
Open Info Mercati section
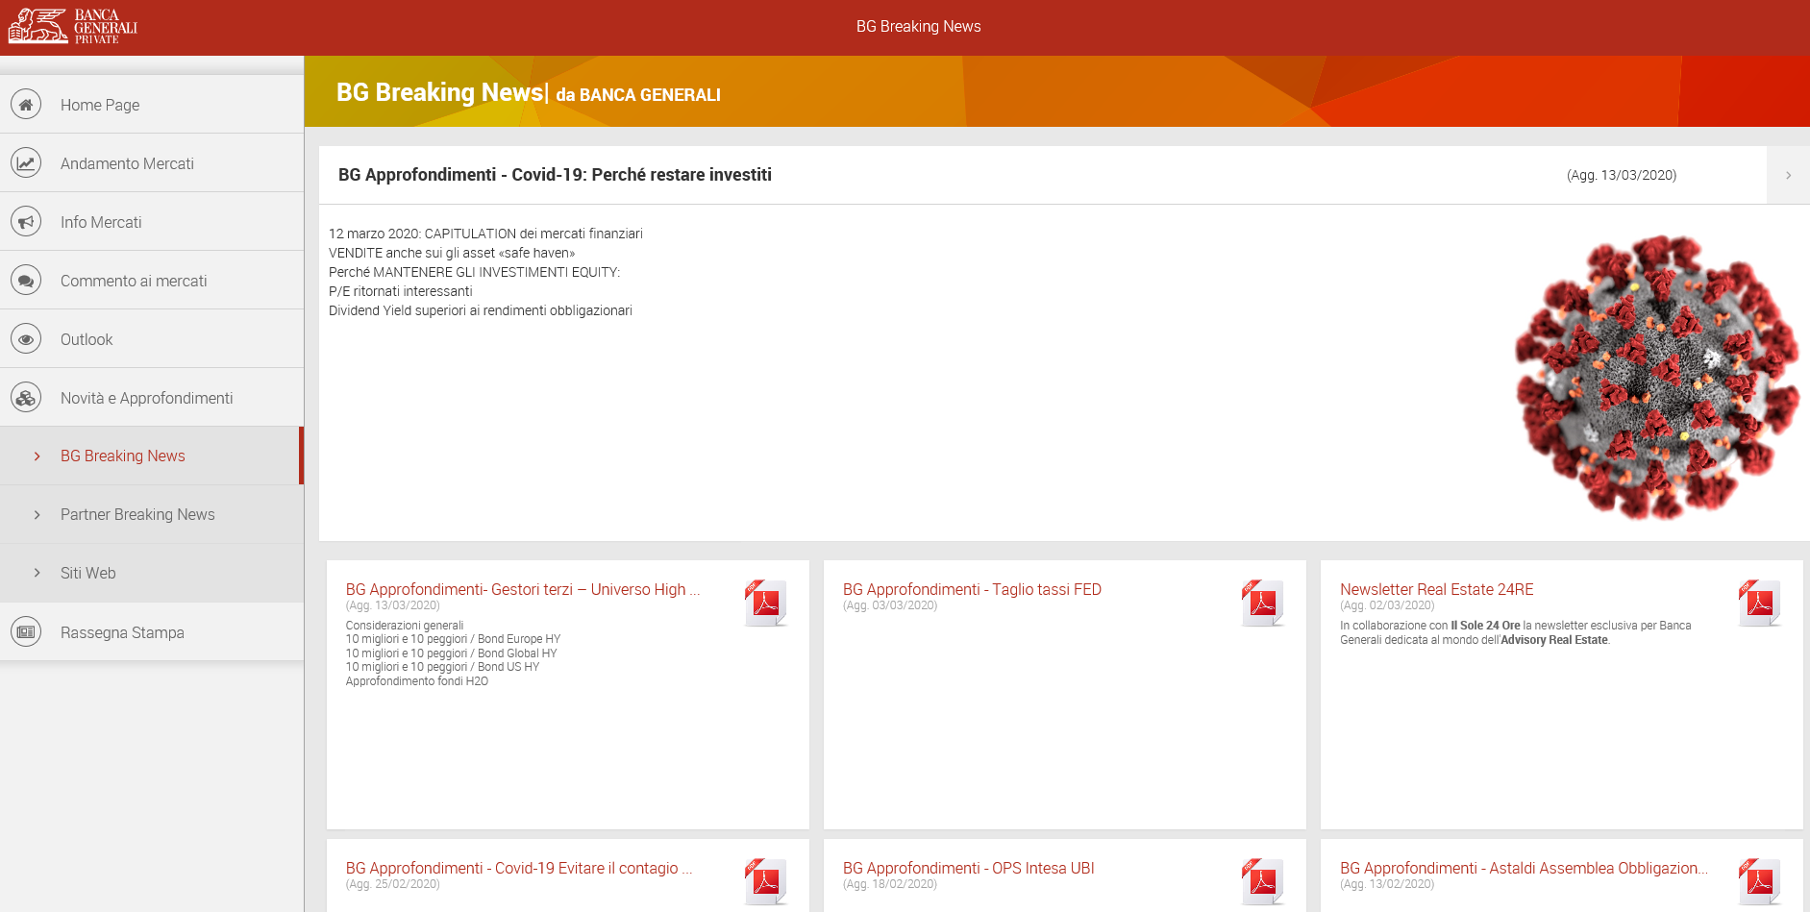click(152, 221)
